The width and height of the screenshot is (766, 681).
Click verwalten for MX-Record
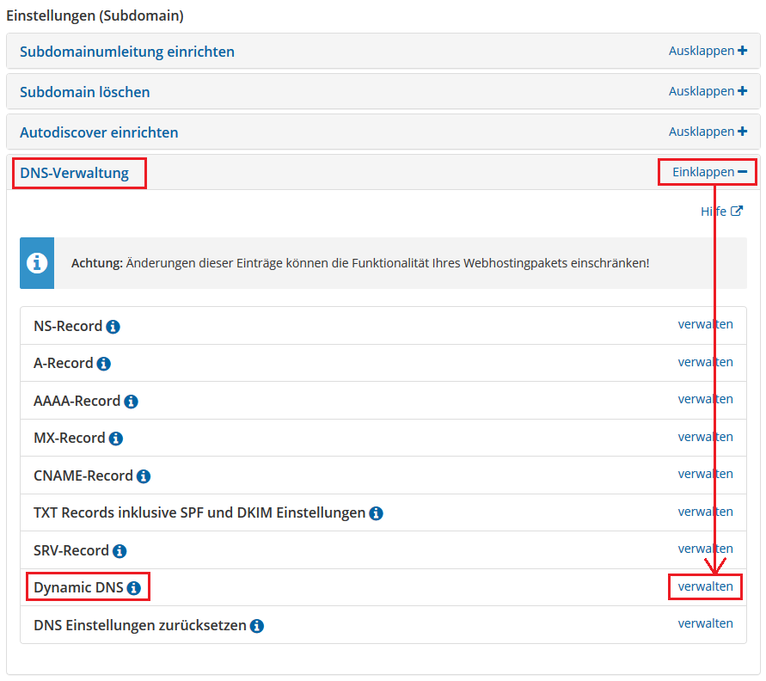pos(706,437)
